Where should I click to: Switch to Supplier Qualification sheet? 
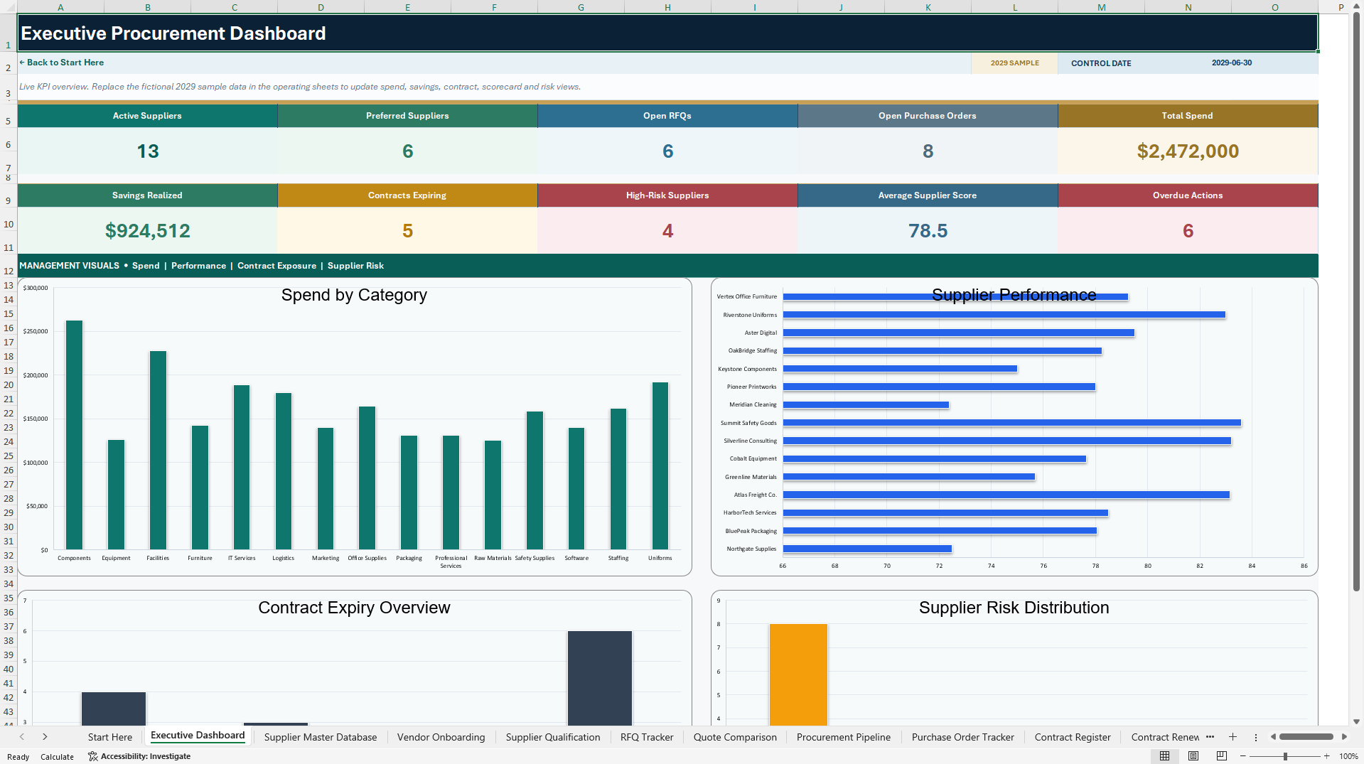(x=553, y=737)
